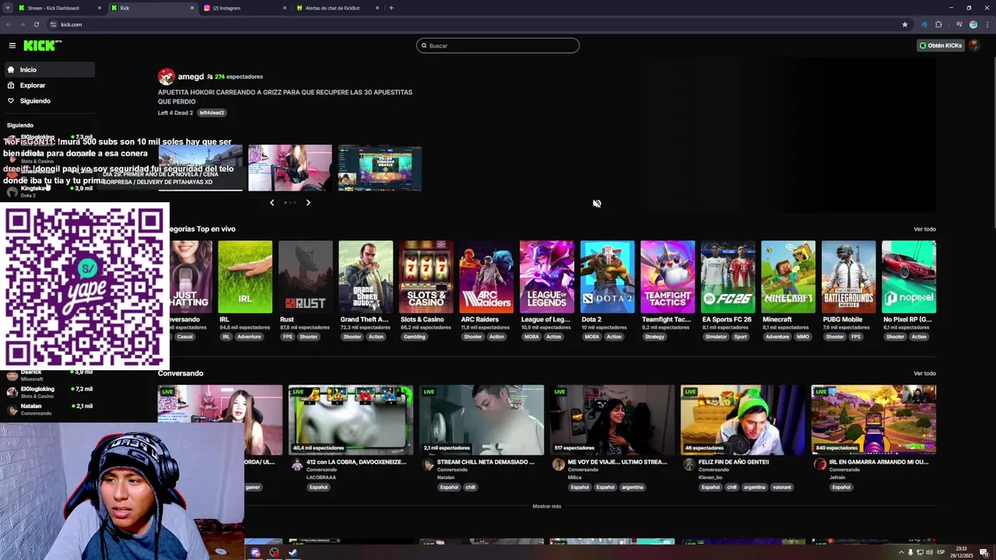Show previous featured stream carousel arrow
996x560 pixels.
[x=272, y=203]
